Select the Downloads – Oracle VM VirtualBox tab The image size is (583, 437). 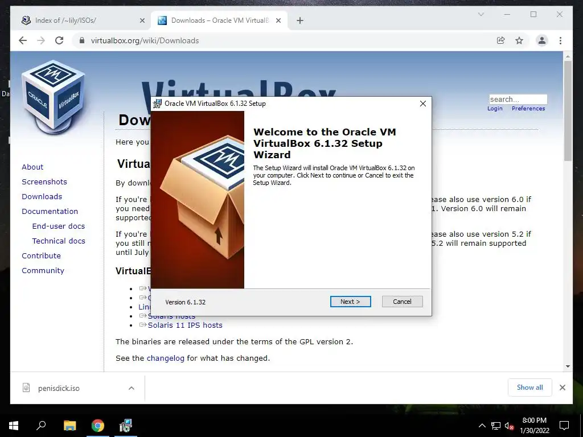pyautogui.click(x=219, y=20)
